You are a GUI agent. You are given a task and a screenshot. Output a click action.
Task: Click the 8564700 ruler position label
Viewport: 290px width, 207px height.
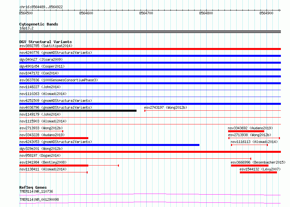click(x=146, y=13)
